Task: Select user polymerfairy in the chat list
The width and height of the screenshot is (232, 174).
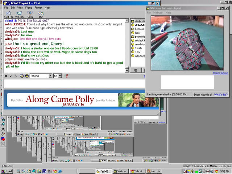Action: 138,37
